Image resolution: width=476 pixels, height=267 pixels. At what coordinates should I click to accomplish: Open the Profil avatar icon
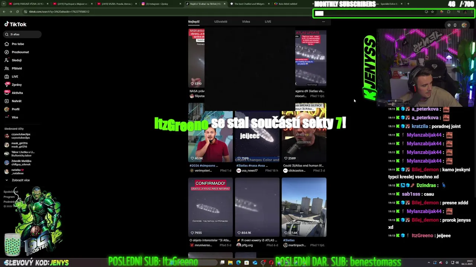click(x=7, y=109)
